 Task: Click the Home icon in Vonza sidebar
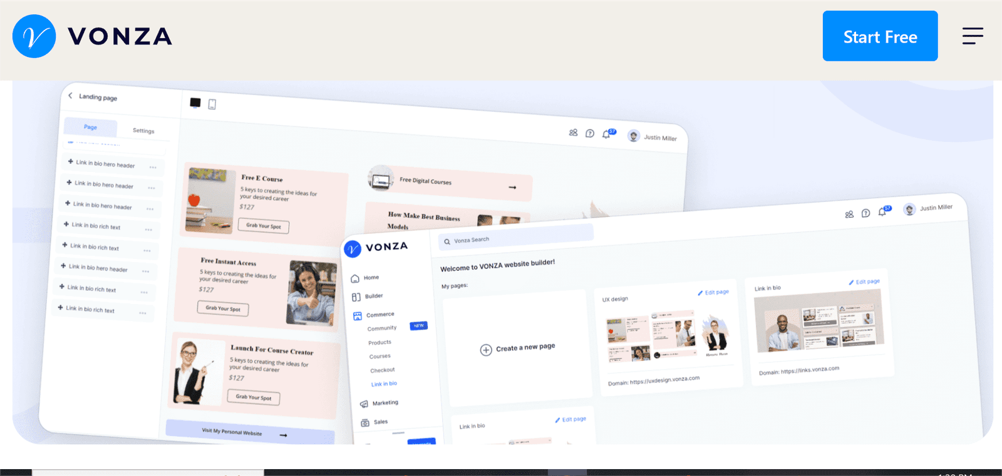coord(355,278)
